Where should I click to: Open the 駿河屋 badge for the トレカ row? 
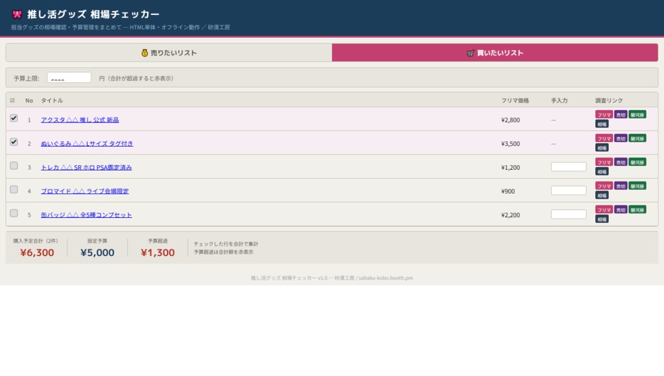pyautogui.click(x=637, y=162)
